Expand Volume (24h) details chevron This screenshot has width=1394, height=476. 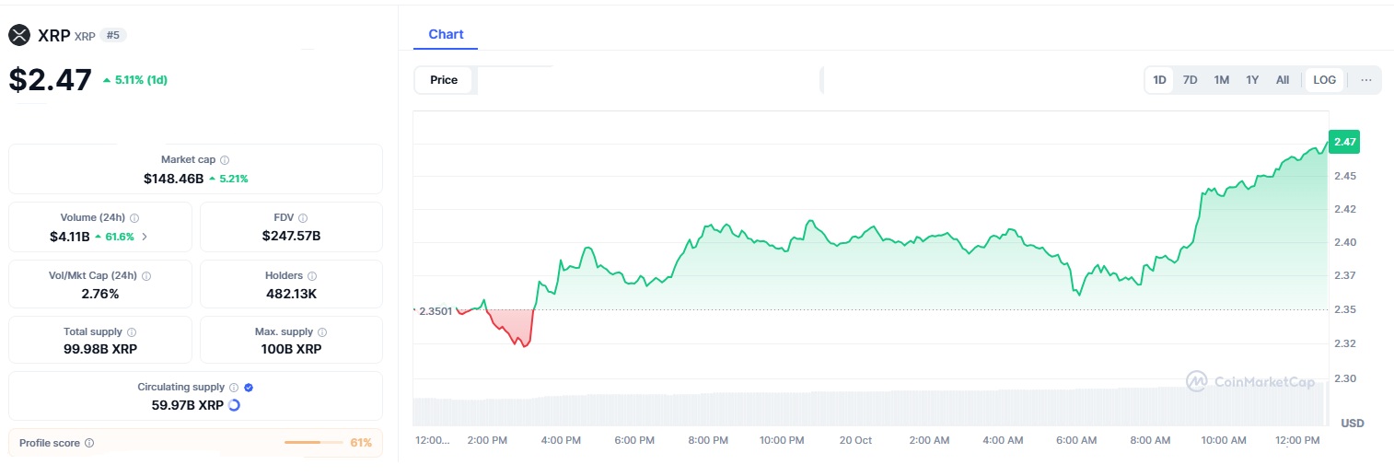pyautogui.click(x=145, y=237)
